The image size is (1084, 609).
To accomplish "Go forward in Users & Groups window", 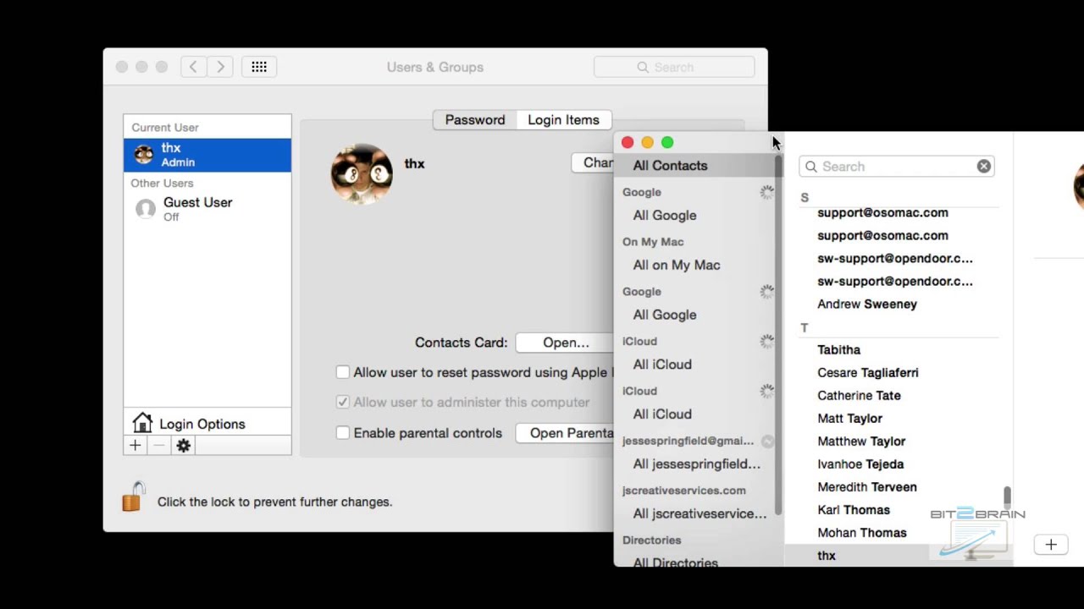I will point(221,67).
